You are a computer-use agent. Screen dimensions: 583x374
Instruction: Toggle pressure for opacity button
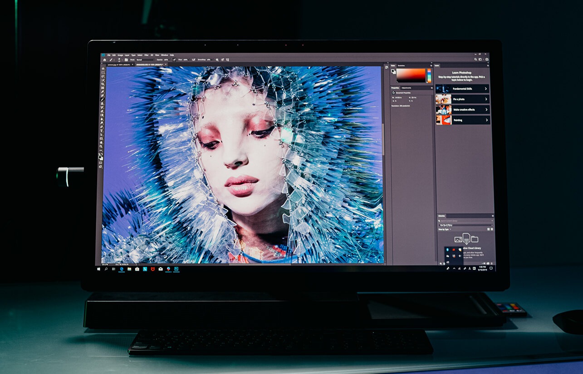[x=174, y=60]
